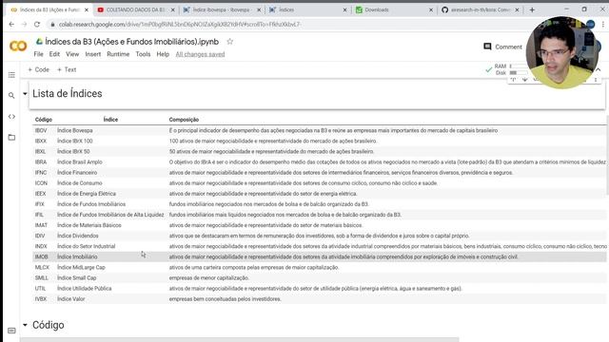Open a new browser tab
The height and width of the screenshot is (342, 609).
click(532, 9)
